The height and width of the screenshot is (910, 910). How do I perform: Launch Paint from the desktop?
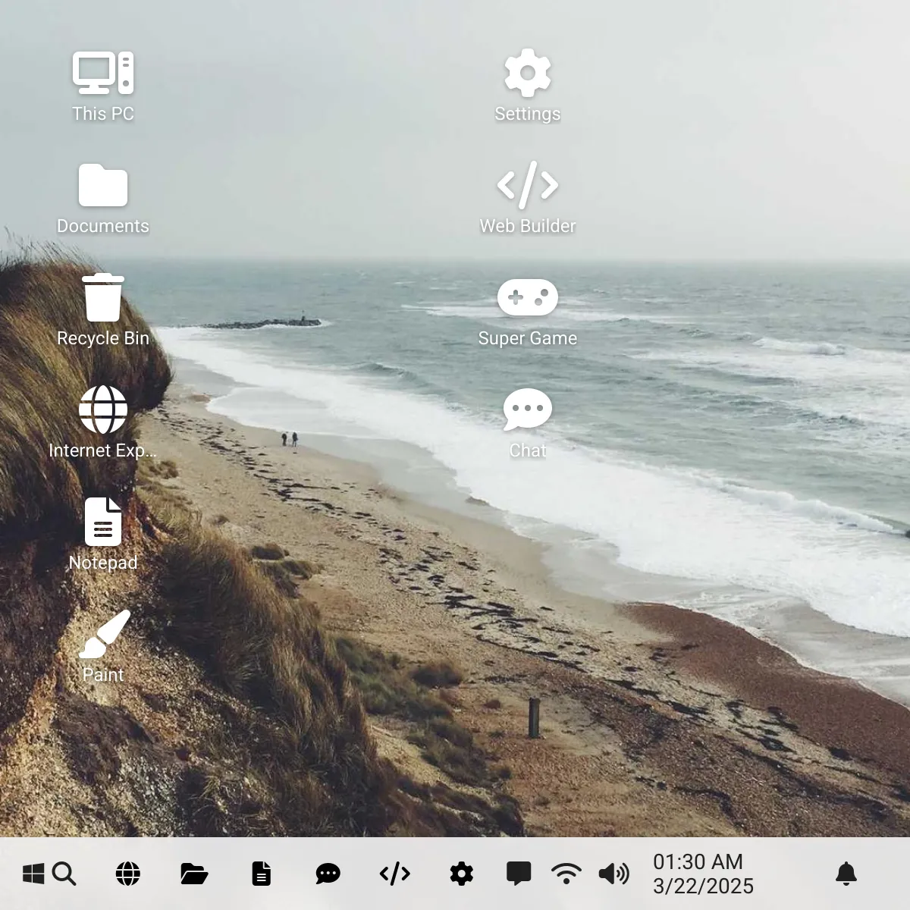tap(103, 648)
